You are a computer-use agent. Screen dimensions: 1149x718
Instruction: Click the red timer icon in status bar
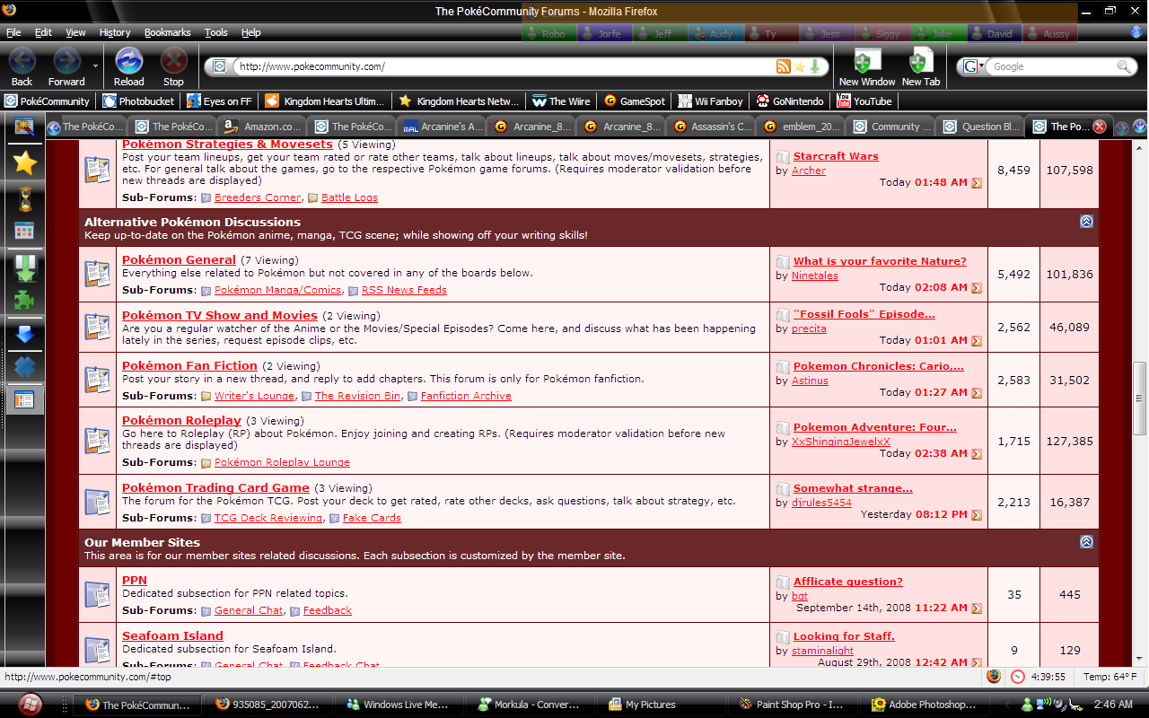pos(1018,677)
